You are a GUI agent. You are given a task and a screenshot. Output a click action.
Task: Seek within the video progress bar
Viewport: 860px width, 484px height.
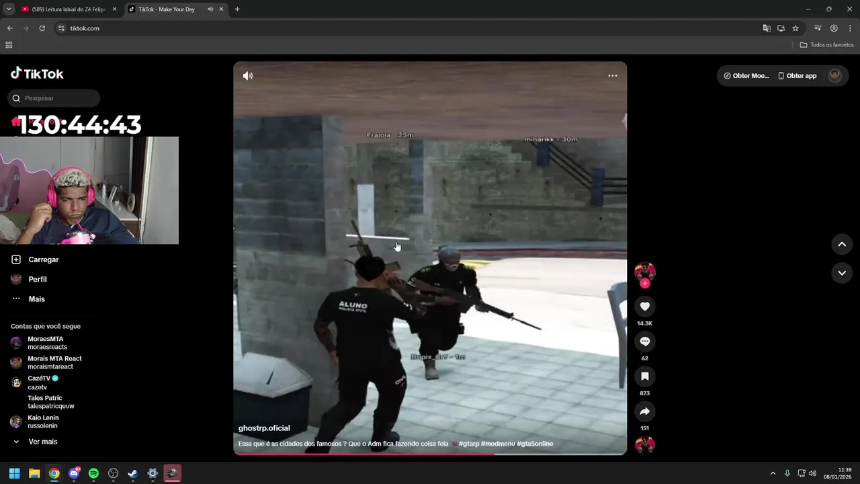430,454
